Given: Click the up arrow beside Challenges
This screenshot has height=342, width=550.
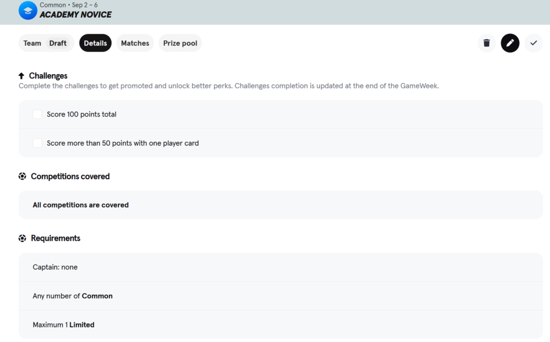Looking at the screenshot, I should point(22,76).
